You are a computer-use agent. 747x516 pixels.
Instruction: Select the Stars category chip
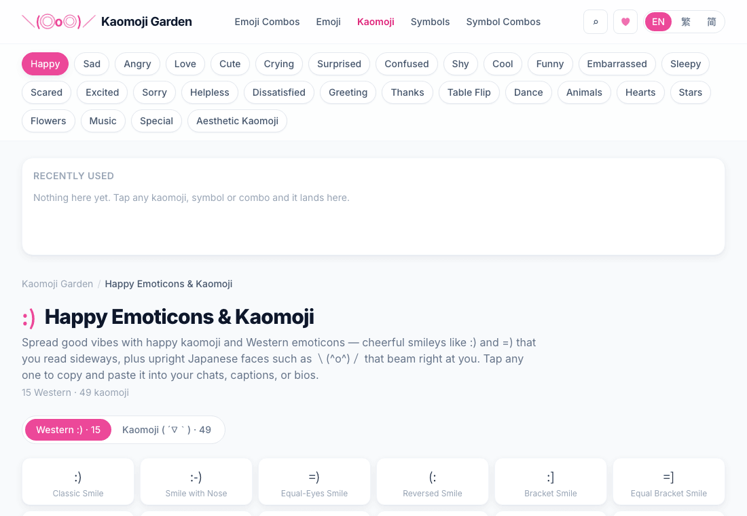(691, 92)
